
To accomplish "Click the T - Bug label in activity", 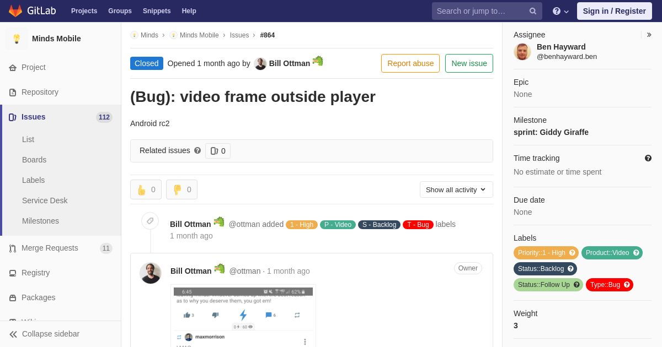I will (x=418, y=225).
